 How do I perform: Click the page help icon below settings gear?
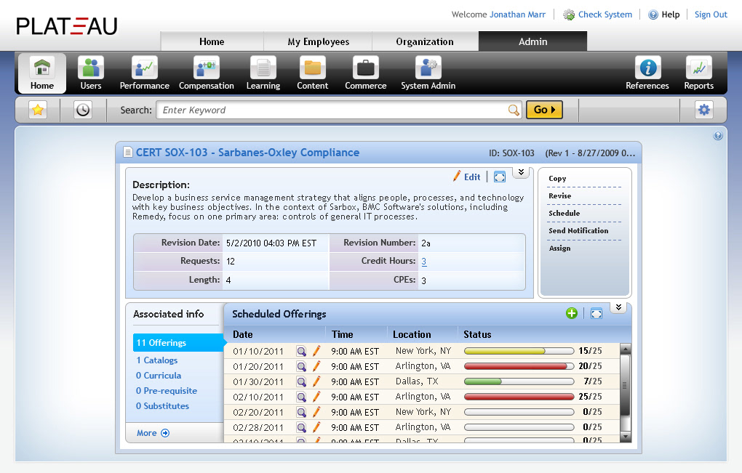point(718,136)
